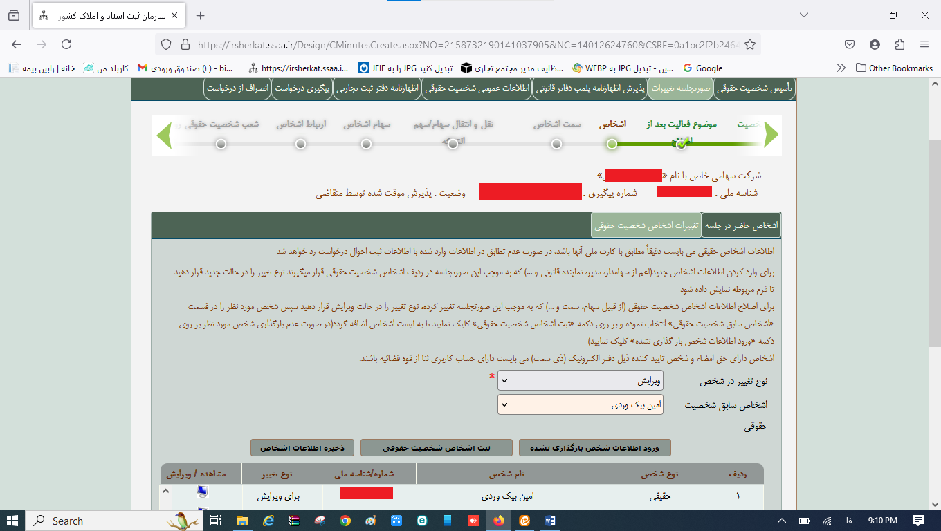Click ذخیره اطلاعات اشخاص button

[302, 448]
